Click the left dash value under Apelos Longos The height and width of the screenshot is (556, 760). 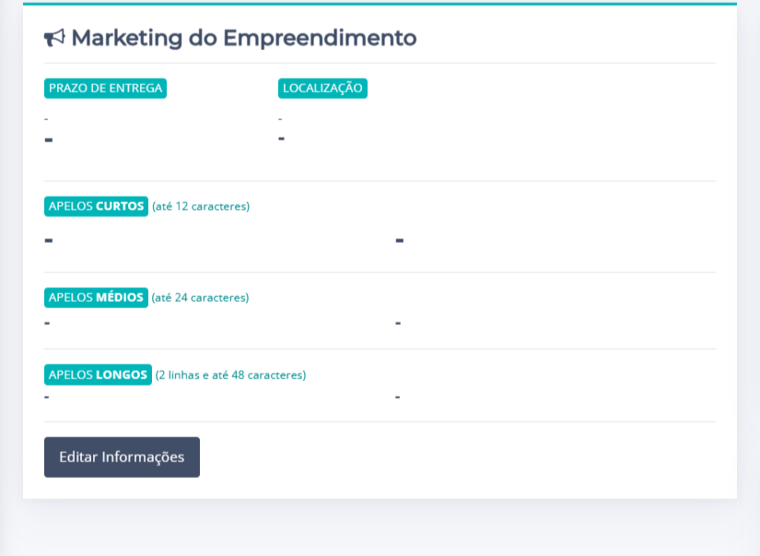pos(47,396)
